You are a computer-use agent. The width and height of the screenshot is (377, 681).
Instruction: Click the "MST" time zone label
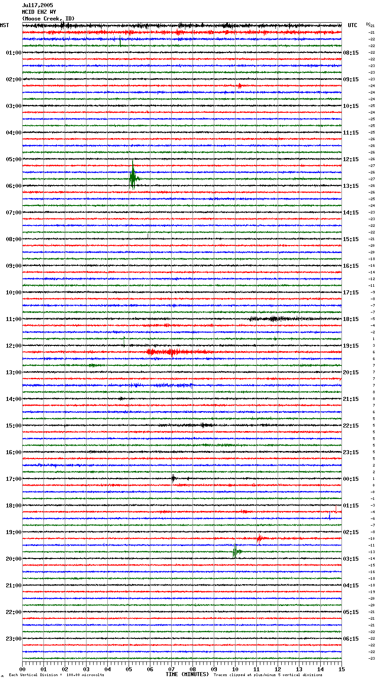pos(4,26)
